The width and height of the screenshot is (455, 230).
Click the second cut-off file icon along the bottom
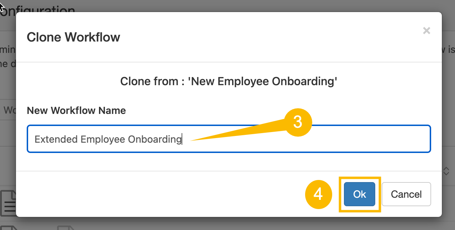coord(66,227)
